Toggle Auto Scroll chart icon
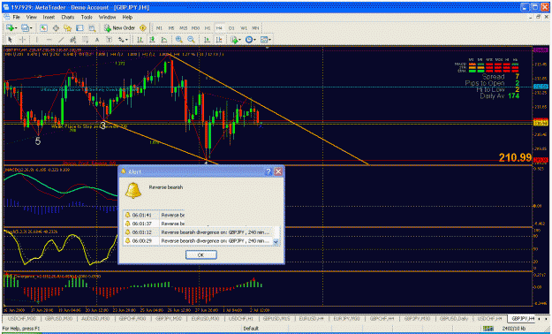Image resolution: width=552 pixels, height=334 pixels. pos(207,40)
